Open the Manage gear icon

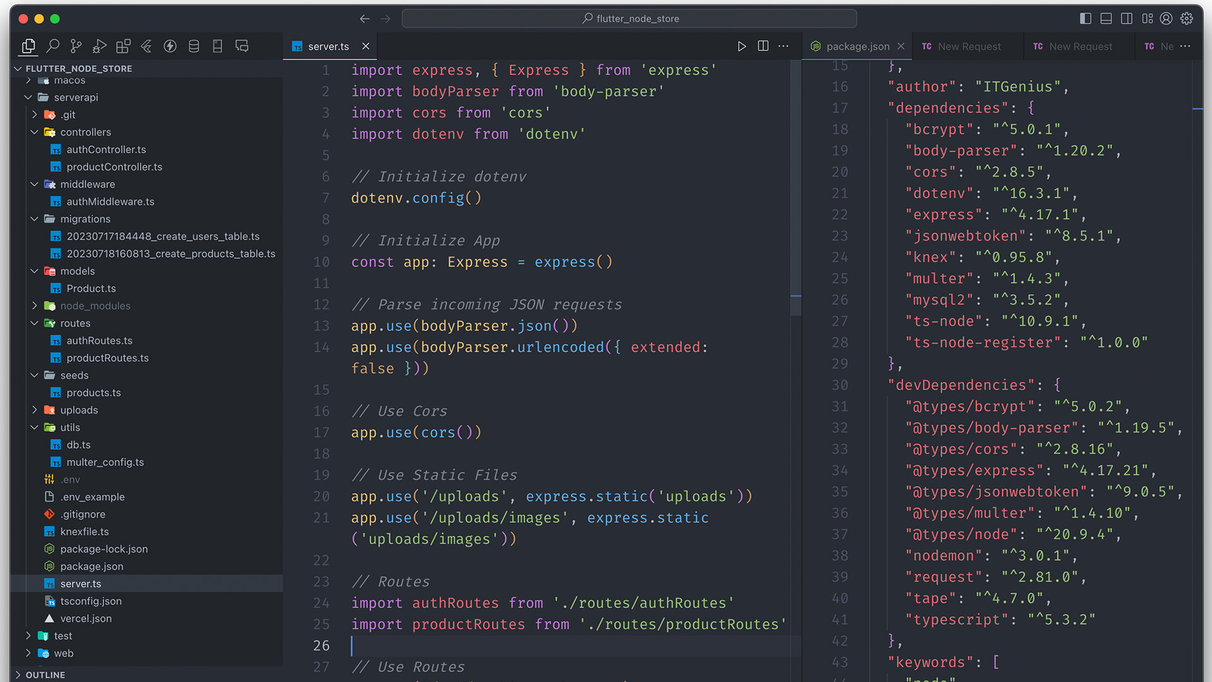tap(1187, 19)
